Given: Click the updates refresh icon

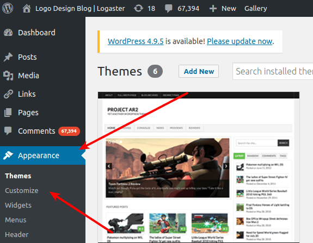Looking at the screenshot, I should coord(138,9).
